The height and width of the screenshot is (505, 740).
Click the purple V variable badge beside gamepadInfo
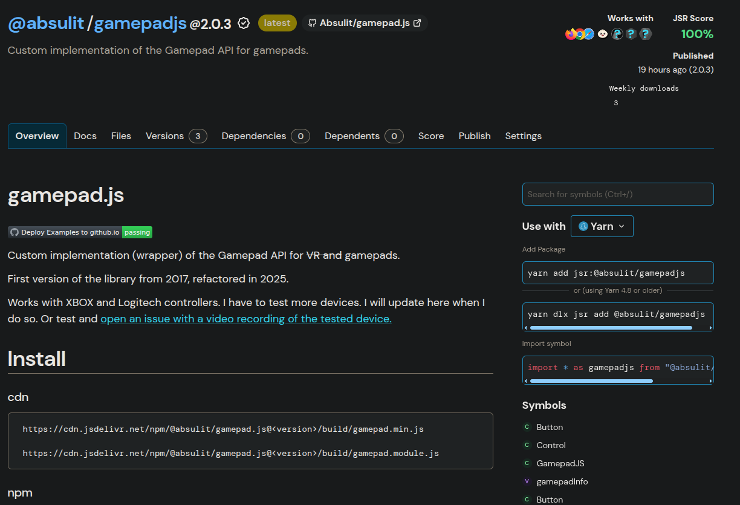click(x=527, y=481)
